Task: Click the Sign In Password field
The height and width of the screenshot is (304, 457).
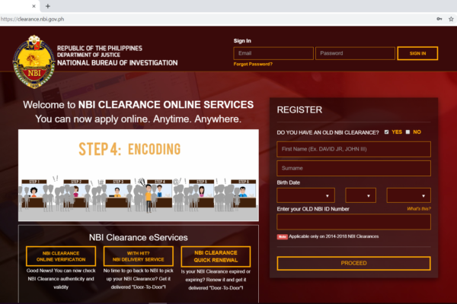Action: tap(355, 53)
